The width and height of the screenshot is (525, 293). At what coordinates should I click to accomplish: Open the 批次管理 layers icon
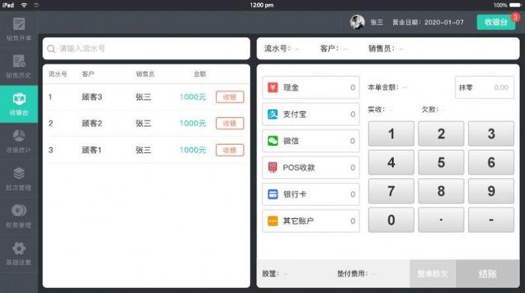click(x=19, y=173)
